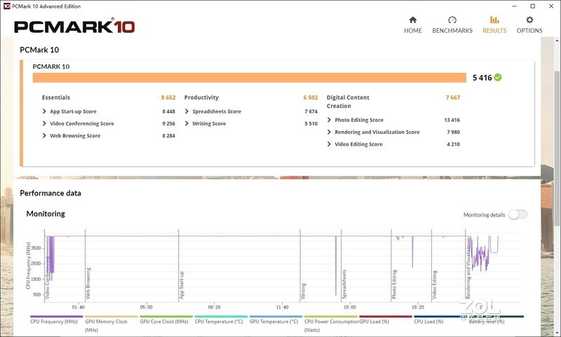Open the Results bar chart icon
The width and height of the screenshot is (561, 337).
494,20
